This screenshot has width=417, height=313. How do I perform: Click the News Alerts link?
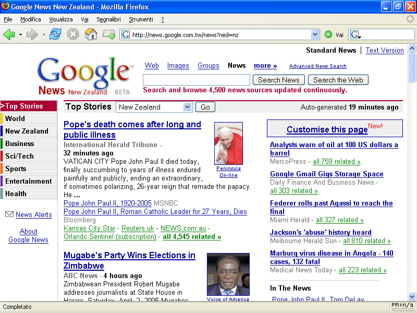pyautogui.click(x=34, y=214)
